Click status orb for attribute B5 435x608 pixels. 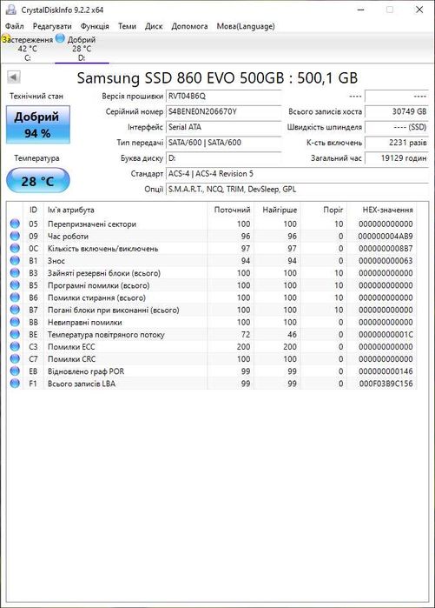15,285
